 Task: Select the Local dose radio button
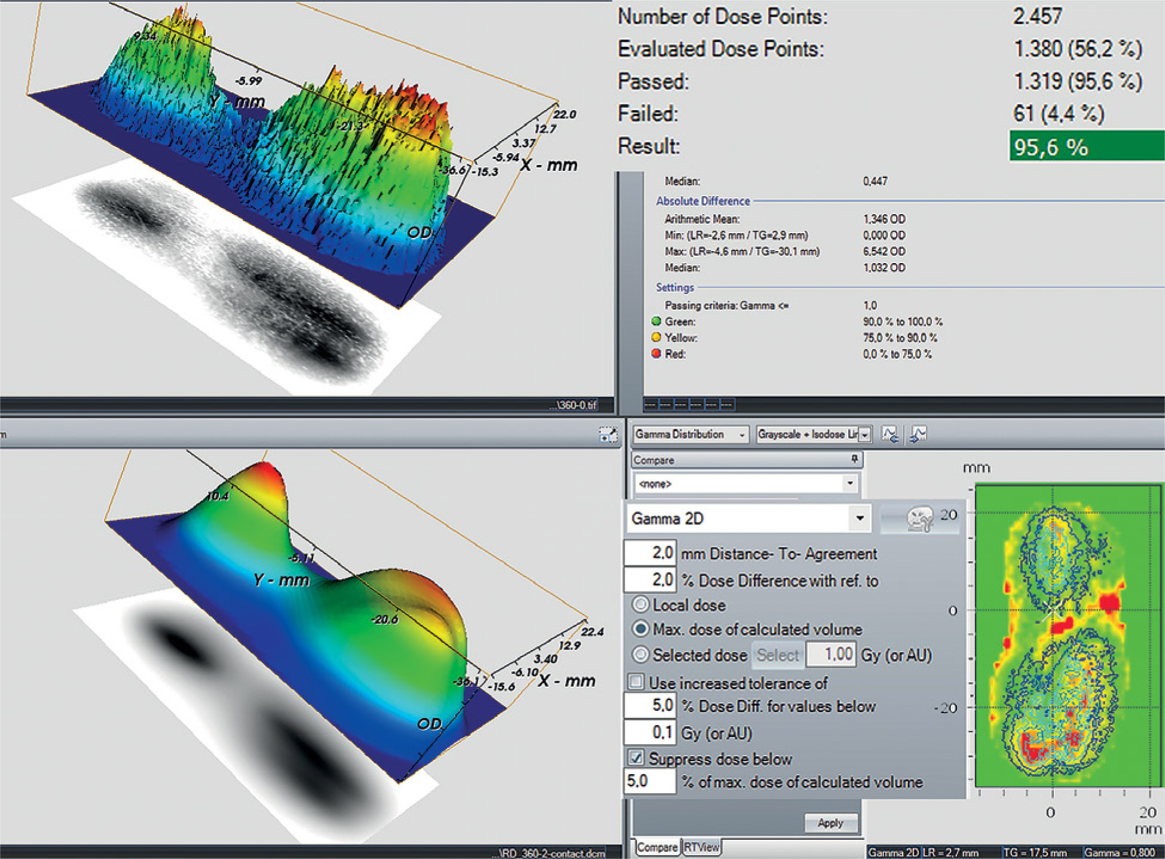pos(640,604)
